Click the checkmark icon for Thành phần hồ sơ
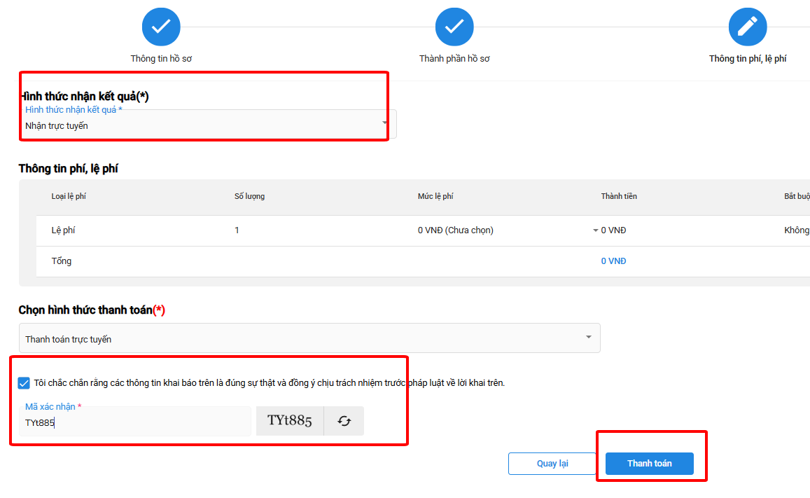810x498 pixels. (x=454, y=27)
